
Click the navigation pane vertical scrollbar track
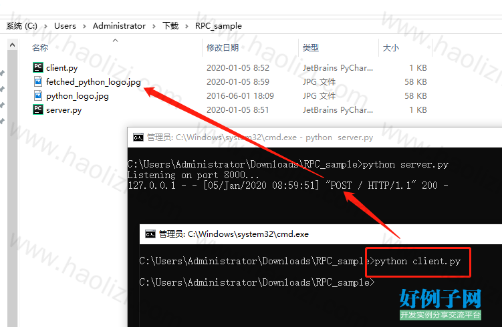[x=13, y=189]
